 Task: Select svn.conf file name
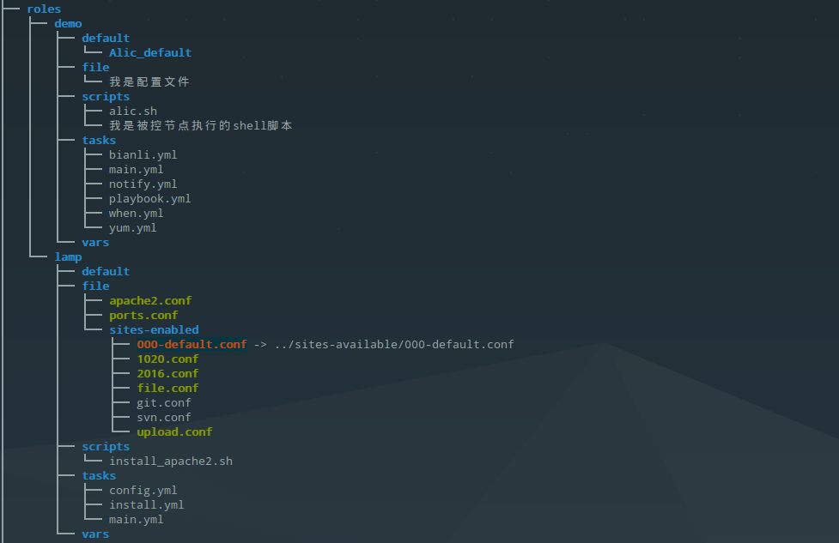click(164, 418)
